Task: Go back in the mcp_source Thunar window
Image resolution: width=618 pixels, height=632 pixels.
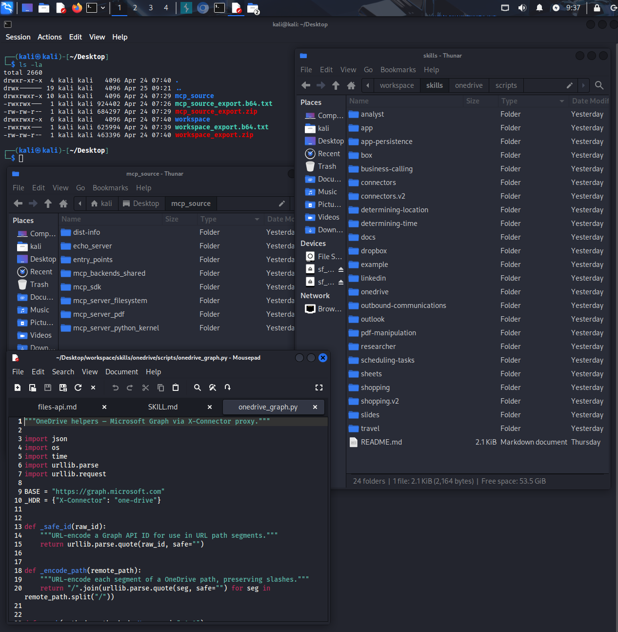Action: click(x=18, y=204)
